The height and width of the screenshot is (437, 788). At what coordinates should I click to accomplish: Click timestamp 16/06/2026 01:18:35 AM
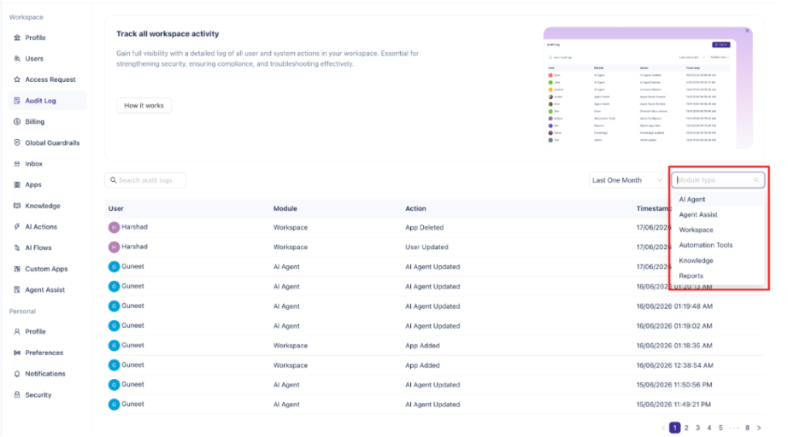674,346
